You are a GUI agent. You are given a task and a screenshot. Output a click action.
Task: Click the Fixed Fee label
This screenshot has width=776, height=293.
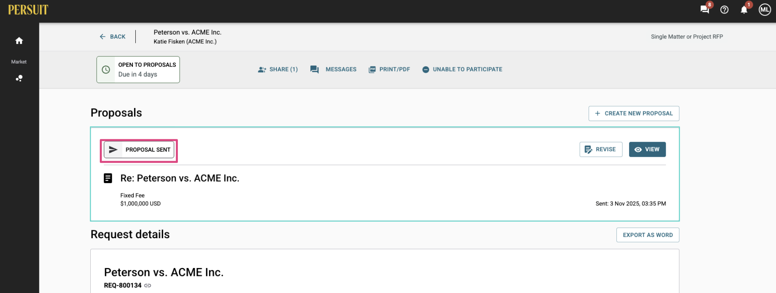click(133, 195)
